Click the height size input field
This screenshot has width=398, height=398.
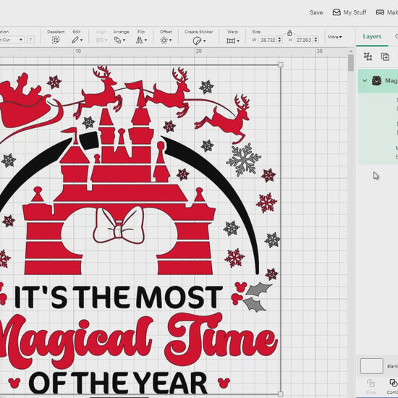pyautogui.click(x=304, y=40)
